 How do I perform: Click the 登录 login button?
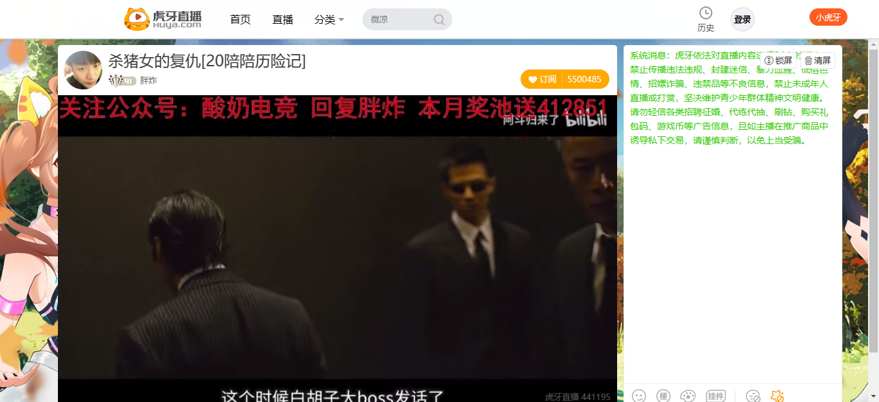click(743, 19)
